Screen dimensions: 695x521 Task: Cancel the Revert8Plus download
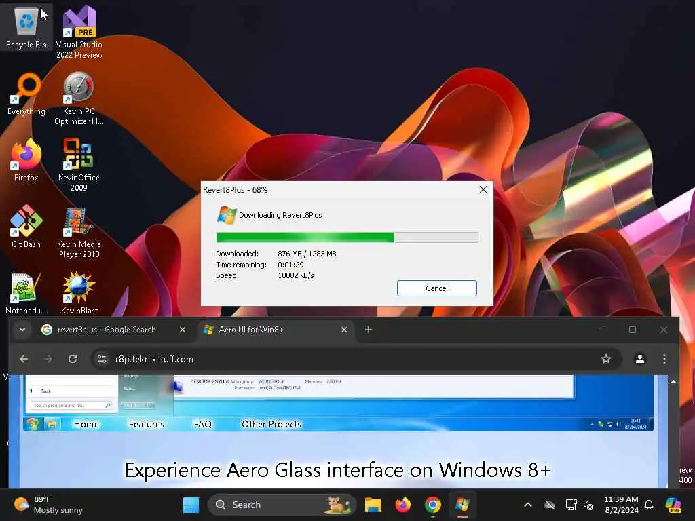(436, 288)
